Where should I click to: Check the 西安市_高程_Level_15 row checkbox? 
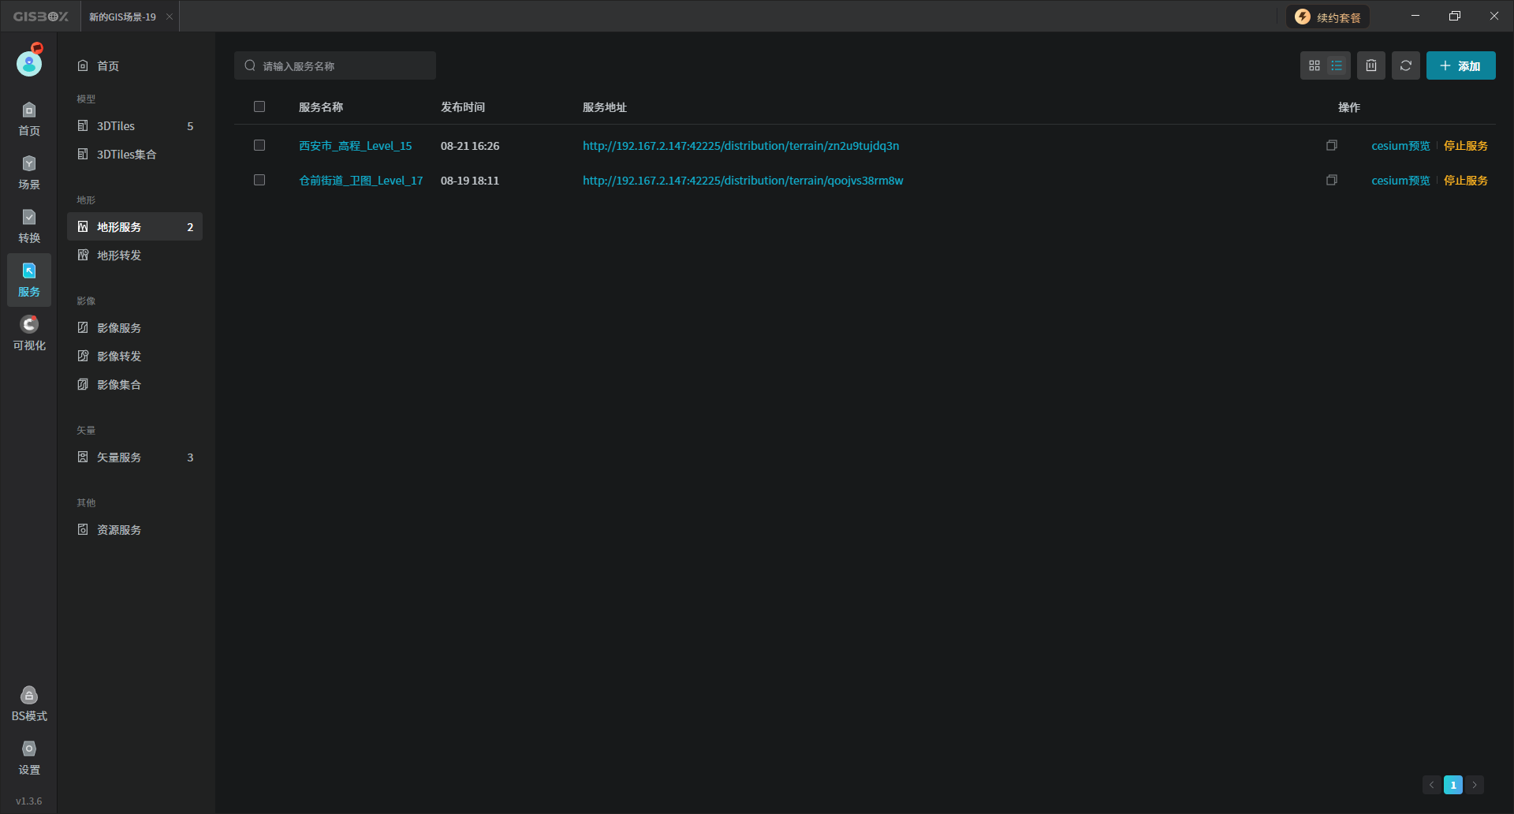pos(259,146)
